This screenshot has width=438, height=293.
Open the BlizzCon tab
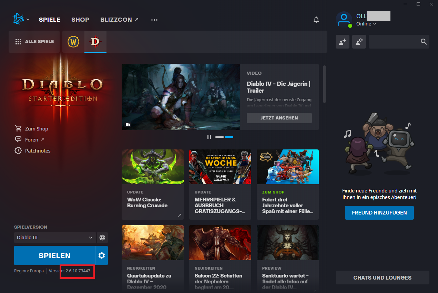(x=120, y=20)
